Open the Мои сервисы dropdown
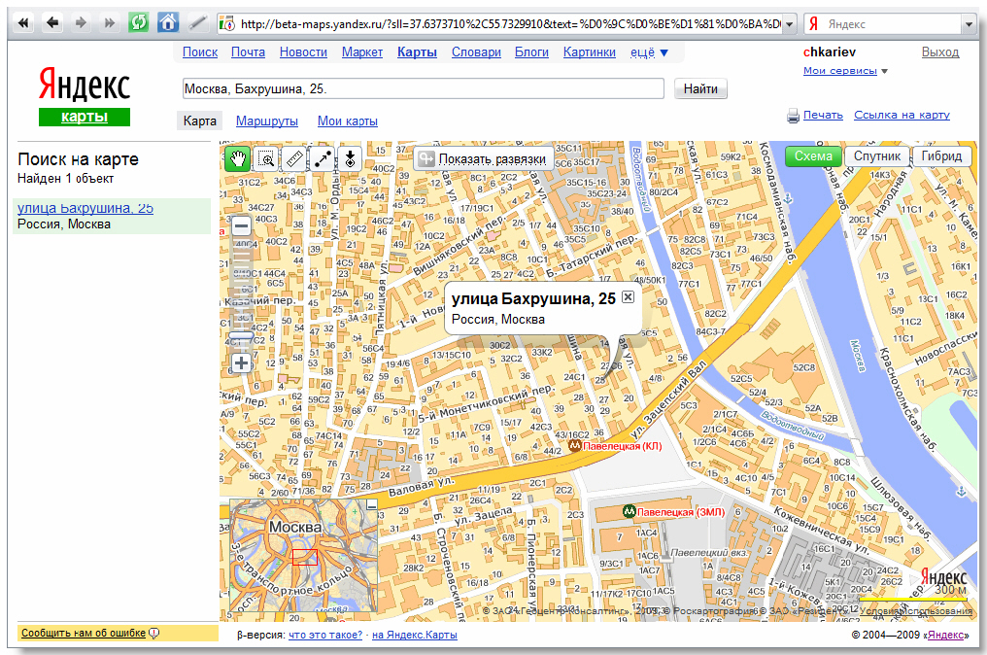Screen dimensions: 987x655 point(845,71)
